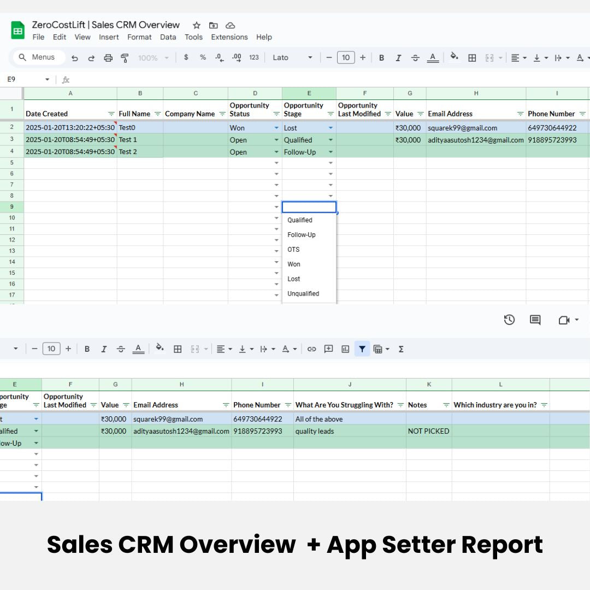Open version history clock icon
Image resolution: width=590 pixels, height=590 pixels.
coord(509,320)
